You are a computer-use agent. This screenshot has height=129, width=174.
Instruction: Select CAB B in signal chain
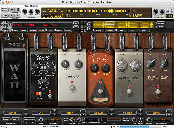click(133, 26)
